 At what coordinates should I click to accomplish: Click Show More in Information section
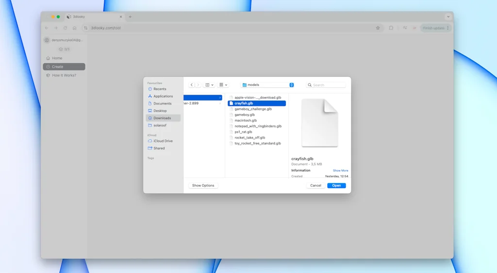click(x=340, y=171)
